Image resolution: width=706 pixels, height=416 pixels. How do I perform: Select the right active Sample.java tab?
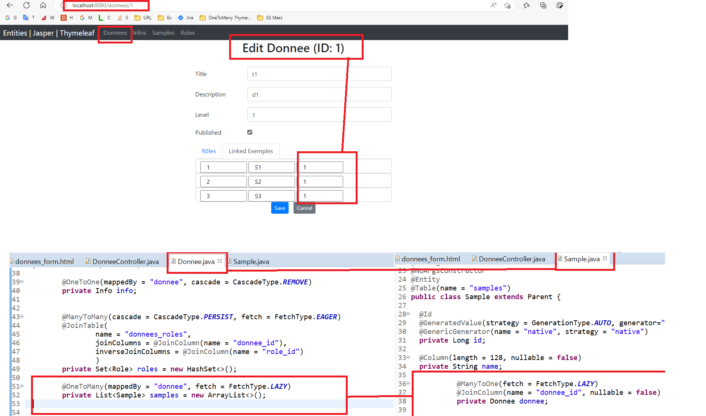[582, 259]
